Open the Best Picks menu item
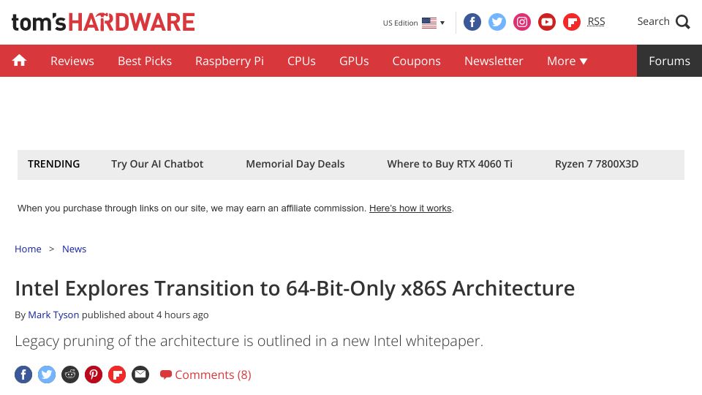The height and width of the screenshot is (395, 702). tap(145, 61)
